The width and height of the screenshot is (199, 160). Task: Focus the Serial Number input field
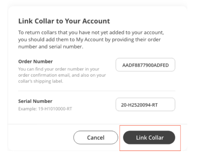pos(145,105)
